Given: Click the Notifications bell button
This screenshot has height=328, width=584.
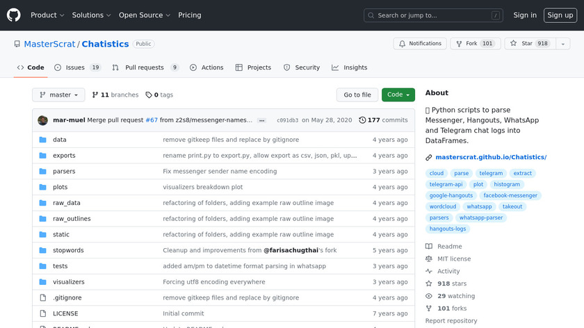Looking at the screenshot, I should click(x=420, y=44).
